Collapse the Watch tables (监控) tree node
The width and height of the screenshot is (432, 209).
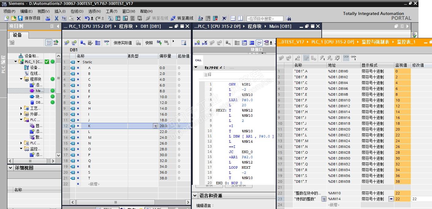(21, 149)
